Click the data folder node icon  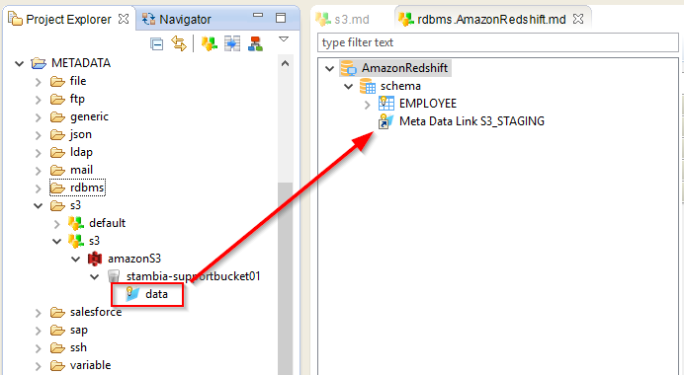click(x=132, y=294)
